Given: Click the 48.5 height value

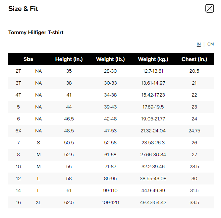Looking at the screenshot, I should [69, 131].
